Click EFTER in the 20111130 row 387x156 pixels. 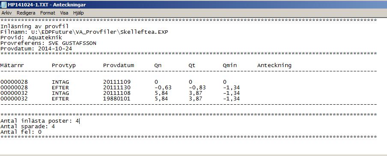click(60, 88)
